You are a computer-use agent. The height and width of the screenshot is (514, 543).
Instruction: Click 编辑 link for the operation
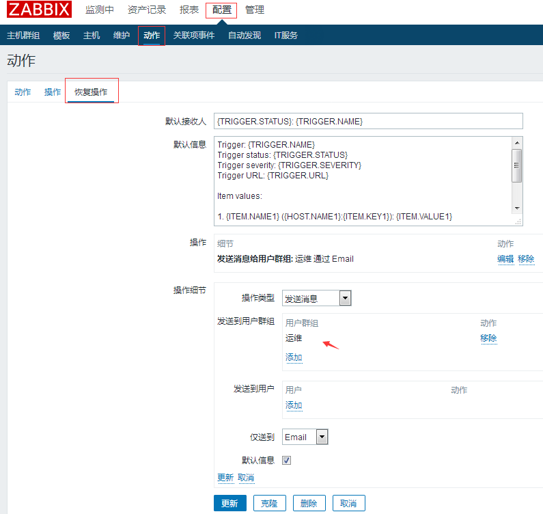click(505, 259)
